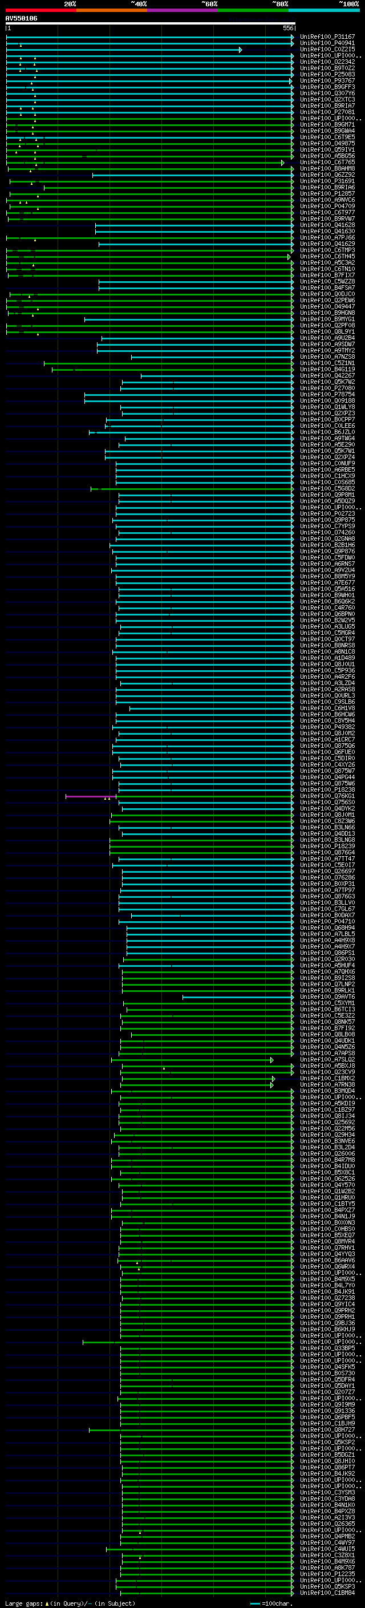Select hit label UniRef100_C1BMX2
Screen dimensions: 365x1608
click(x=327, y=1079)
